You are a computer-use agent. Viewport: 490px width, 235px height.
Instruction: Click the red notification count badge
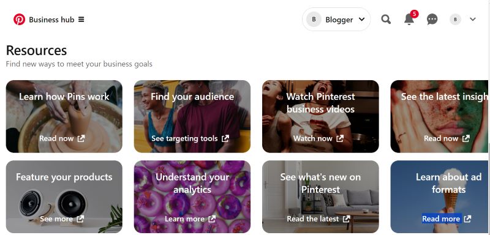[x=415, y=13]
